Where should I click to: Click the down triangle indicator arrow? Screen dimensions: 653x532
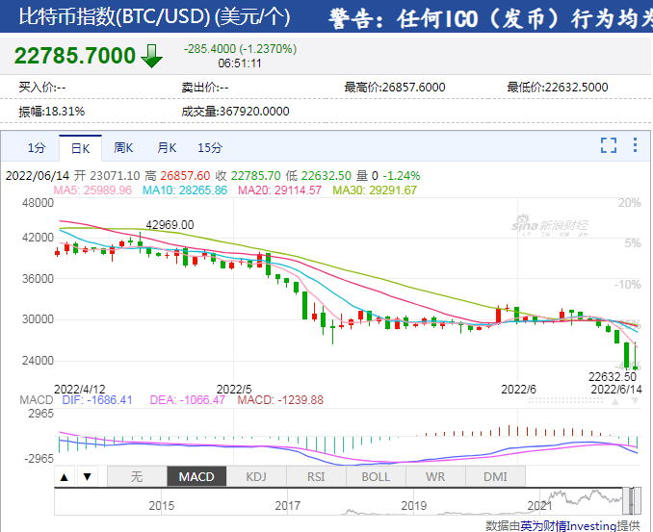pyautogui.click(x=87, y=476)
